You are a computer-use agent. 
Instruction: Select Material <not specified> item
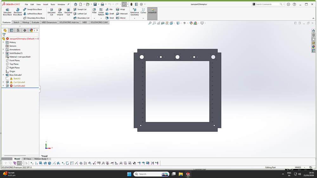(x=20, y=57)
